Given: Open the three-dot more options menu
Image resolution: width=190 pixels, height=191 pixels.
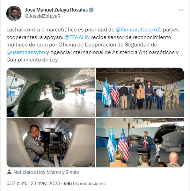Looking at the screenshot, I should [x=181, y=10].
